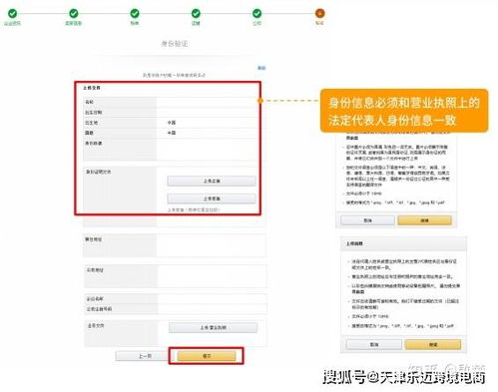Click the upload ID front side button
The image size is (498, 392).
212,181
